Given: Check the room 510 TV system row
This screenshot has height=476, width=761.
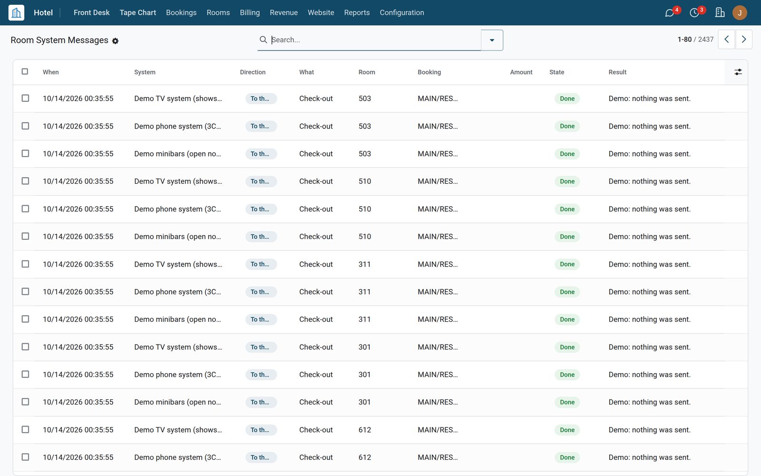Looking at the screenshot, I should pos(25,181).
